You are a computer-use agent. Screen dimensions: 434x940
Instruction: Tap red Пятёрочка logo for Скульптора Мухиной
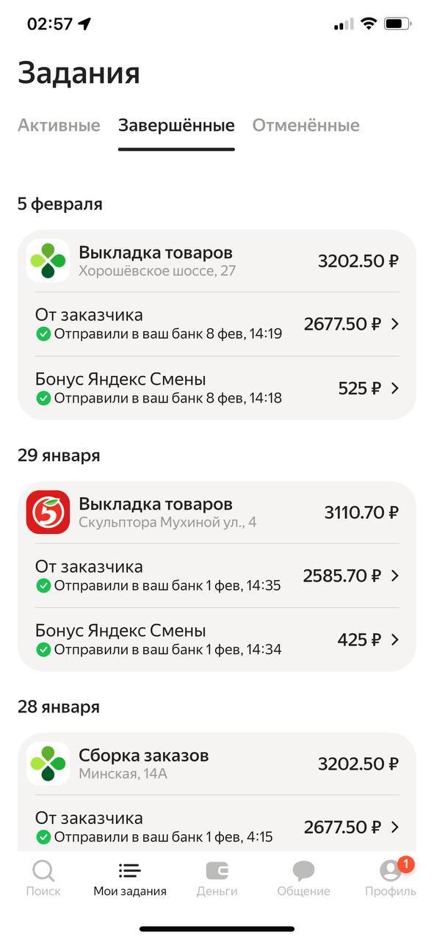pos(48,512)
